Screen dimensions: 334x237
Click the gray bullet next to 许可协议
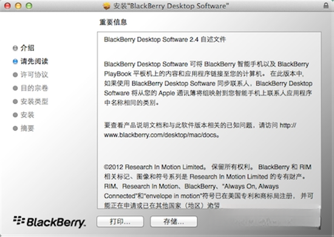(15, 75)
